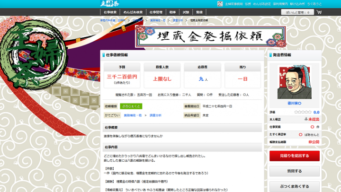Click 業務補佐・他 in the かてごりい row
The height and width of the screenshot is (192, 341).
pos(133,115)
